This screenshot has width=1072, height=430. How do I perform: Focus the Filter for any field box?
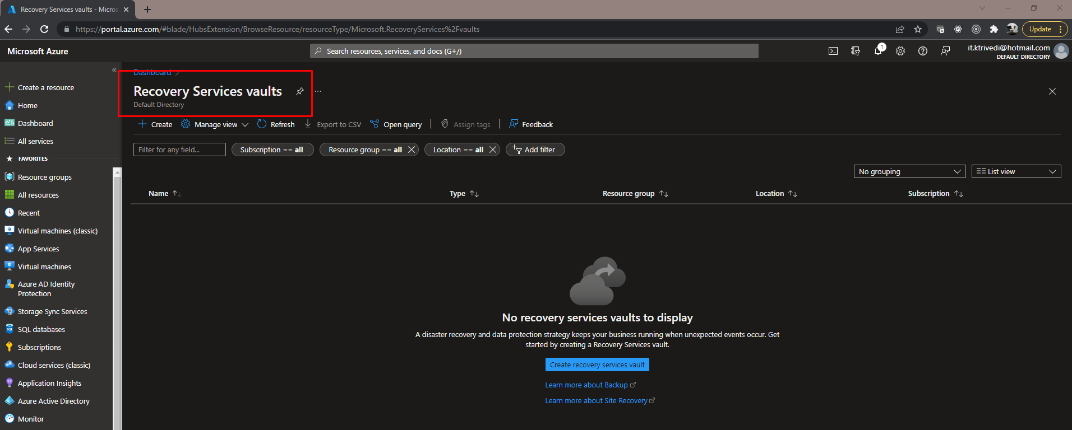pyautogui.click(x=179, y=149)
